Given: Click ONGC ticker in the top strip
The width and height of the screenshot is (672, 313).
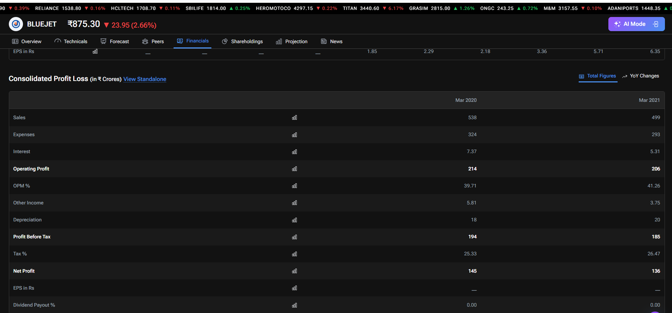Looking at the screenshot, I should tap(509, 8).
